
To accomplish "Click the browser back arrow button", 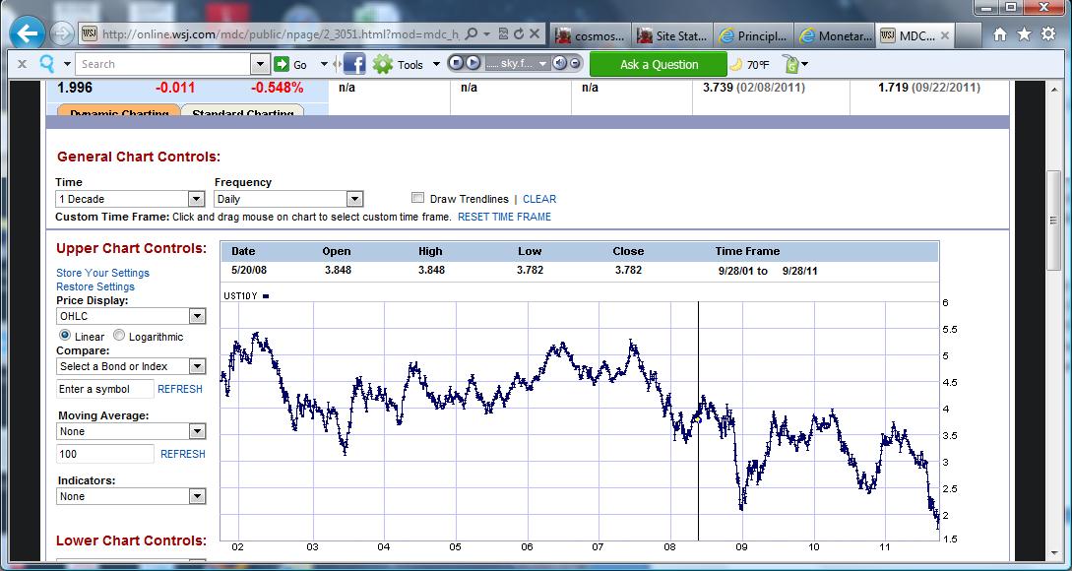I will point(27,33).
